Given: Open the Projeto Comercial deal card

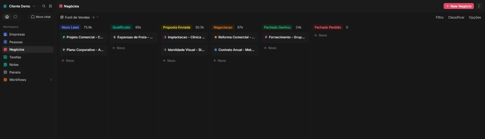Looking at the screenshot, I should [83, 37].
